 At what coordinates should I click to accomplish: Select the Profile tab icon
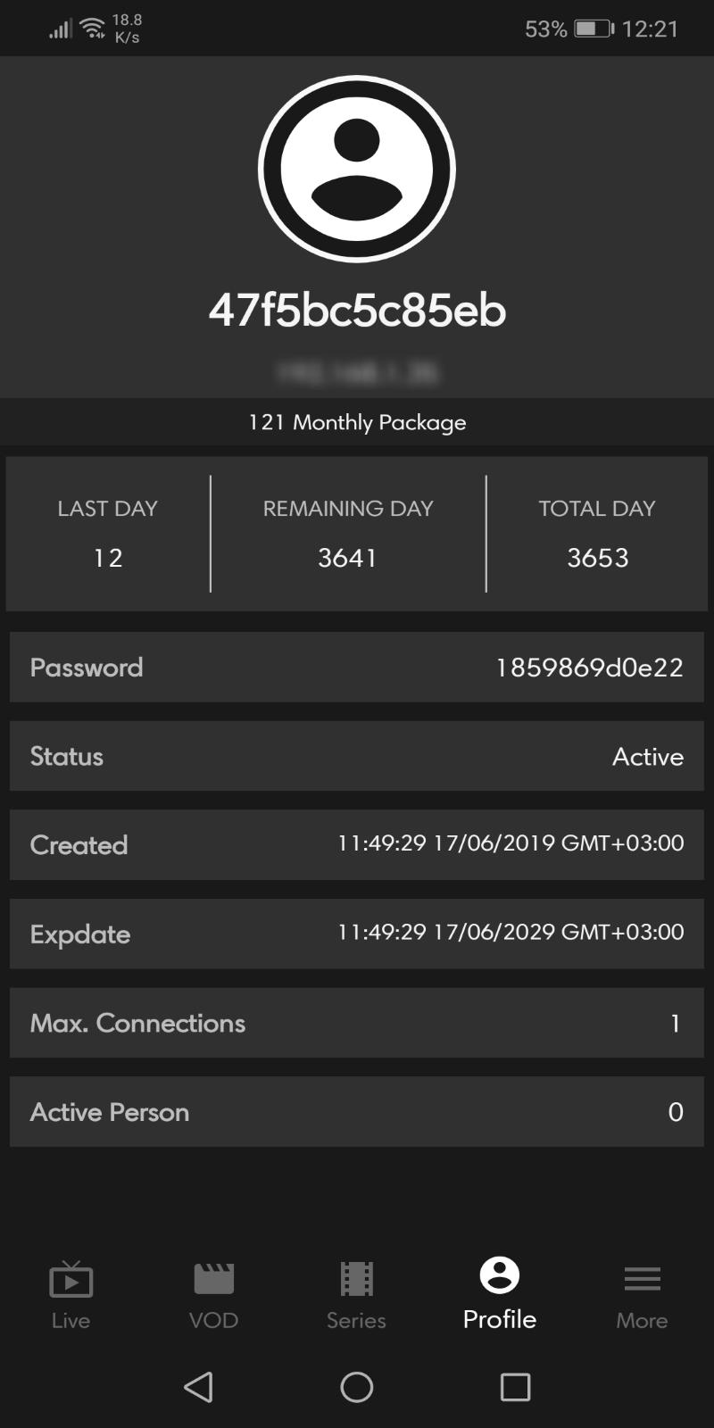pyautogui.click(x=499, y=1276)
